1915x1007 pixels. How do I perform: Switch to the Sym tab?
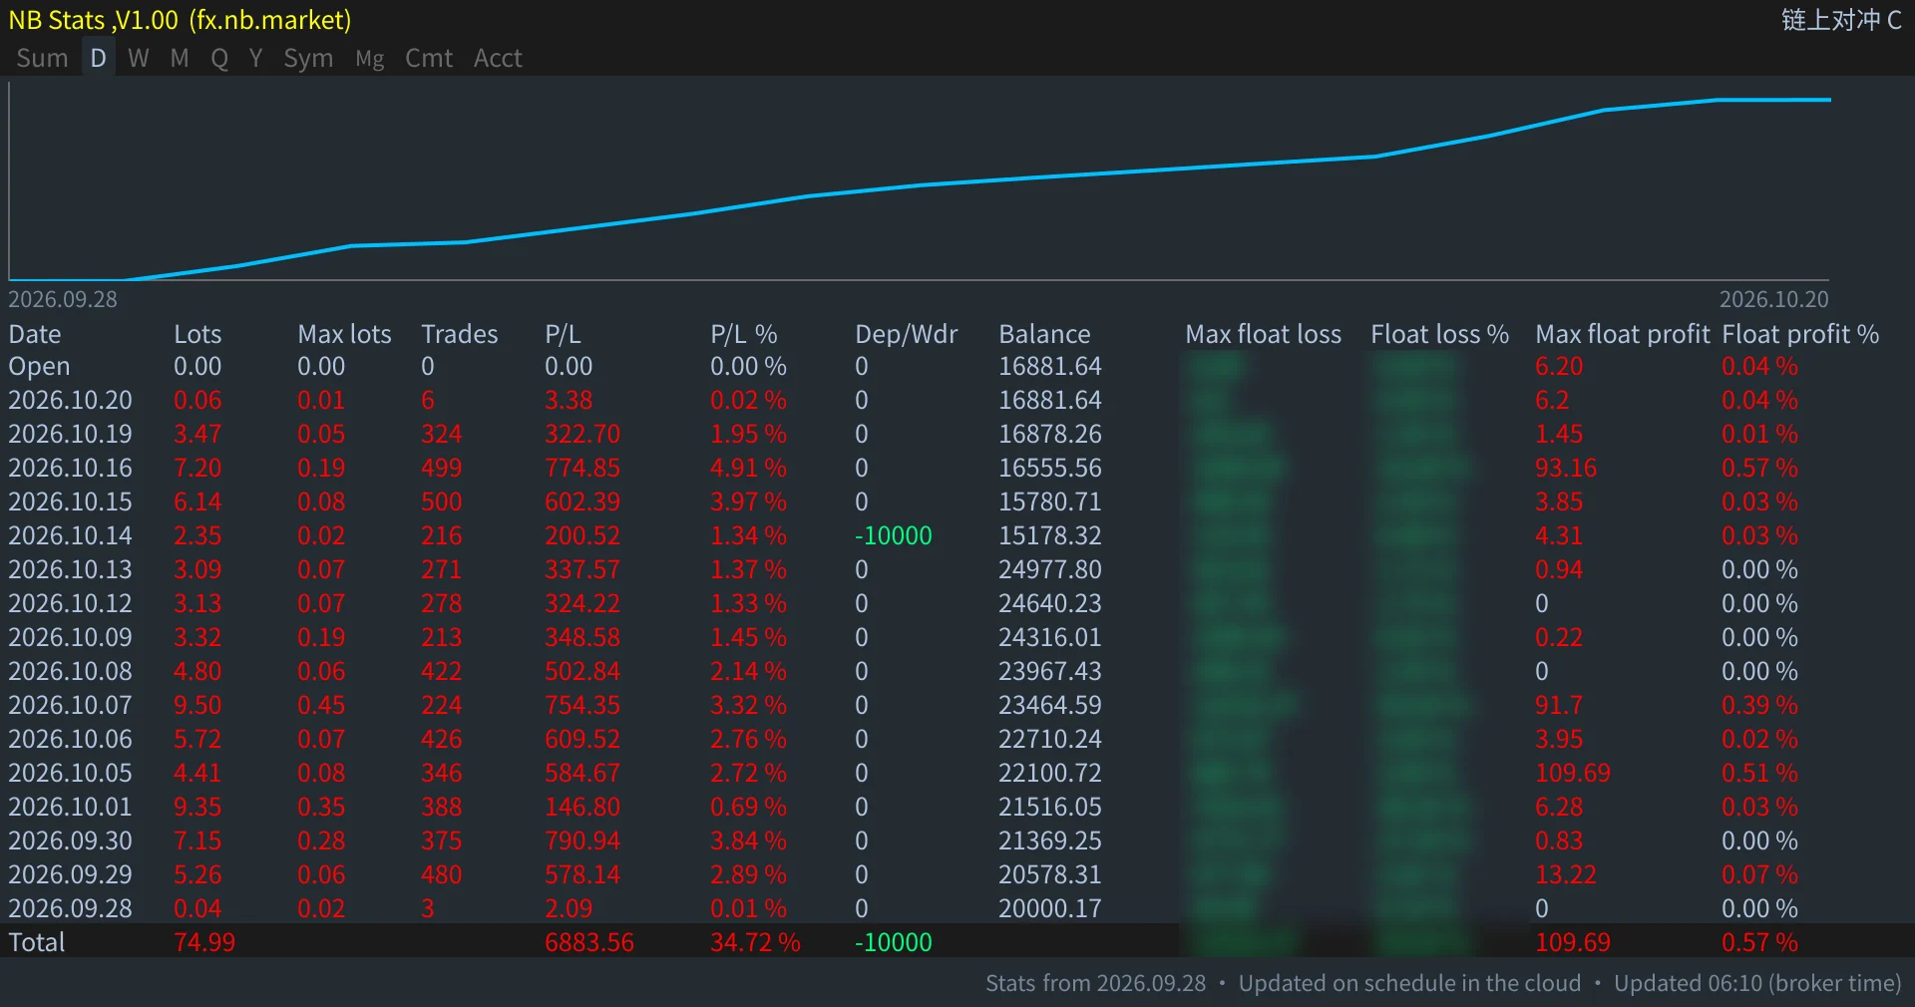tap(308, 58)
